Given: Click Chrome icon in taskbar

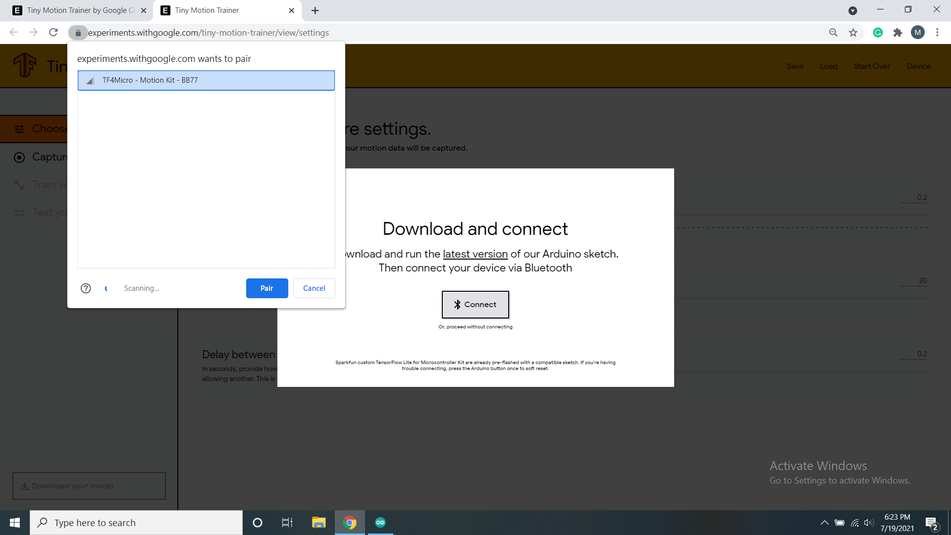Looking at the screenshot, I should 350,523.
